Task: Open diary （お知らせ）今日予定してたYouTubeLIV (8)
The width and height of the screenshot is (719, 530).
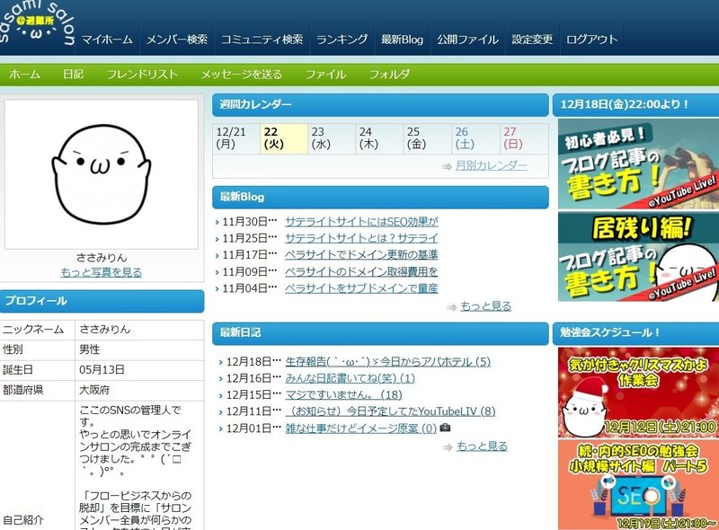Action: point(390,411)
